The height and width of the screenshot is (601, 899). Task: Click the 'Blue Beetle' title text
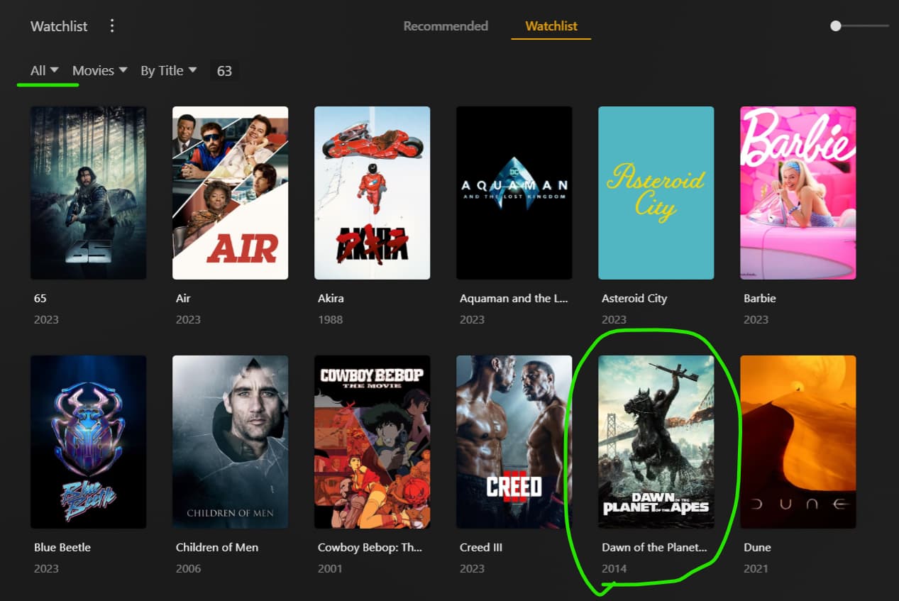click(x=62, y=547)
